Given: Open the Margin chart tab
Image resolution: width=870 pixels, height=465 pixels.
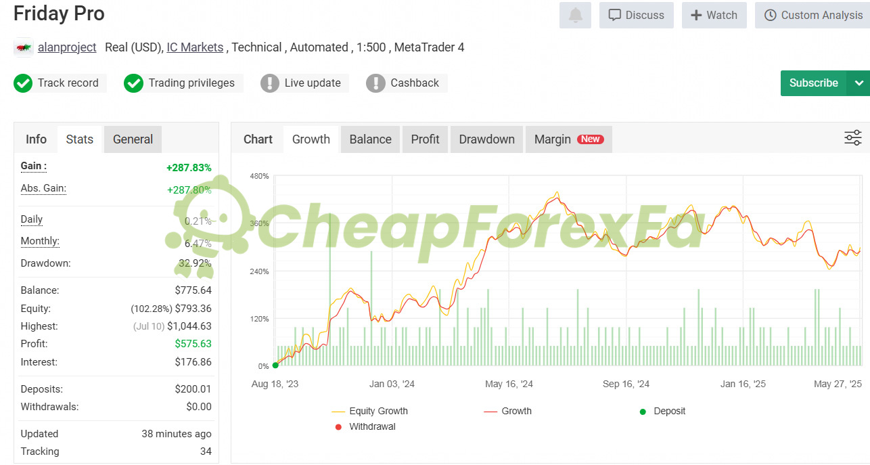Looking at the screenshot, I should [x=569, y=139].
